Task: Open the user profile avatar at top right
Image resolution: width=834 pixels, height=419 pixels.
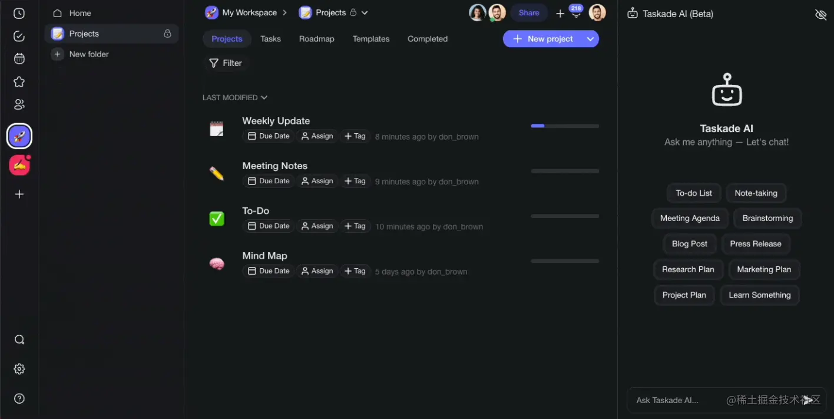Action: coord(597,12)
